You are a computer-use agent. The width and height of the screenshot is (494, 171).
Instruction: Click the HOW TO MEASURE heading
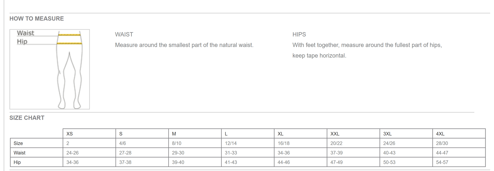point(37,19)
